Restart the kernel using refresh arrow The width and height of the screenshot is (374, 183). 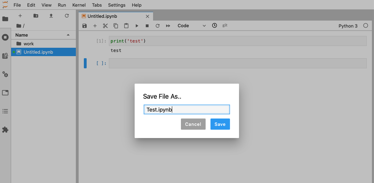click(158, 26)
